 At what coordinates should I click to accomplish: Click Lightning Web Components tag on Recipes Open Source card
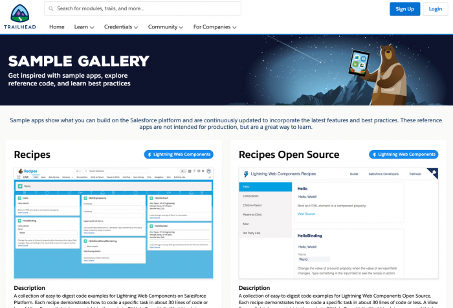[x=404, y=154]
